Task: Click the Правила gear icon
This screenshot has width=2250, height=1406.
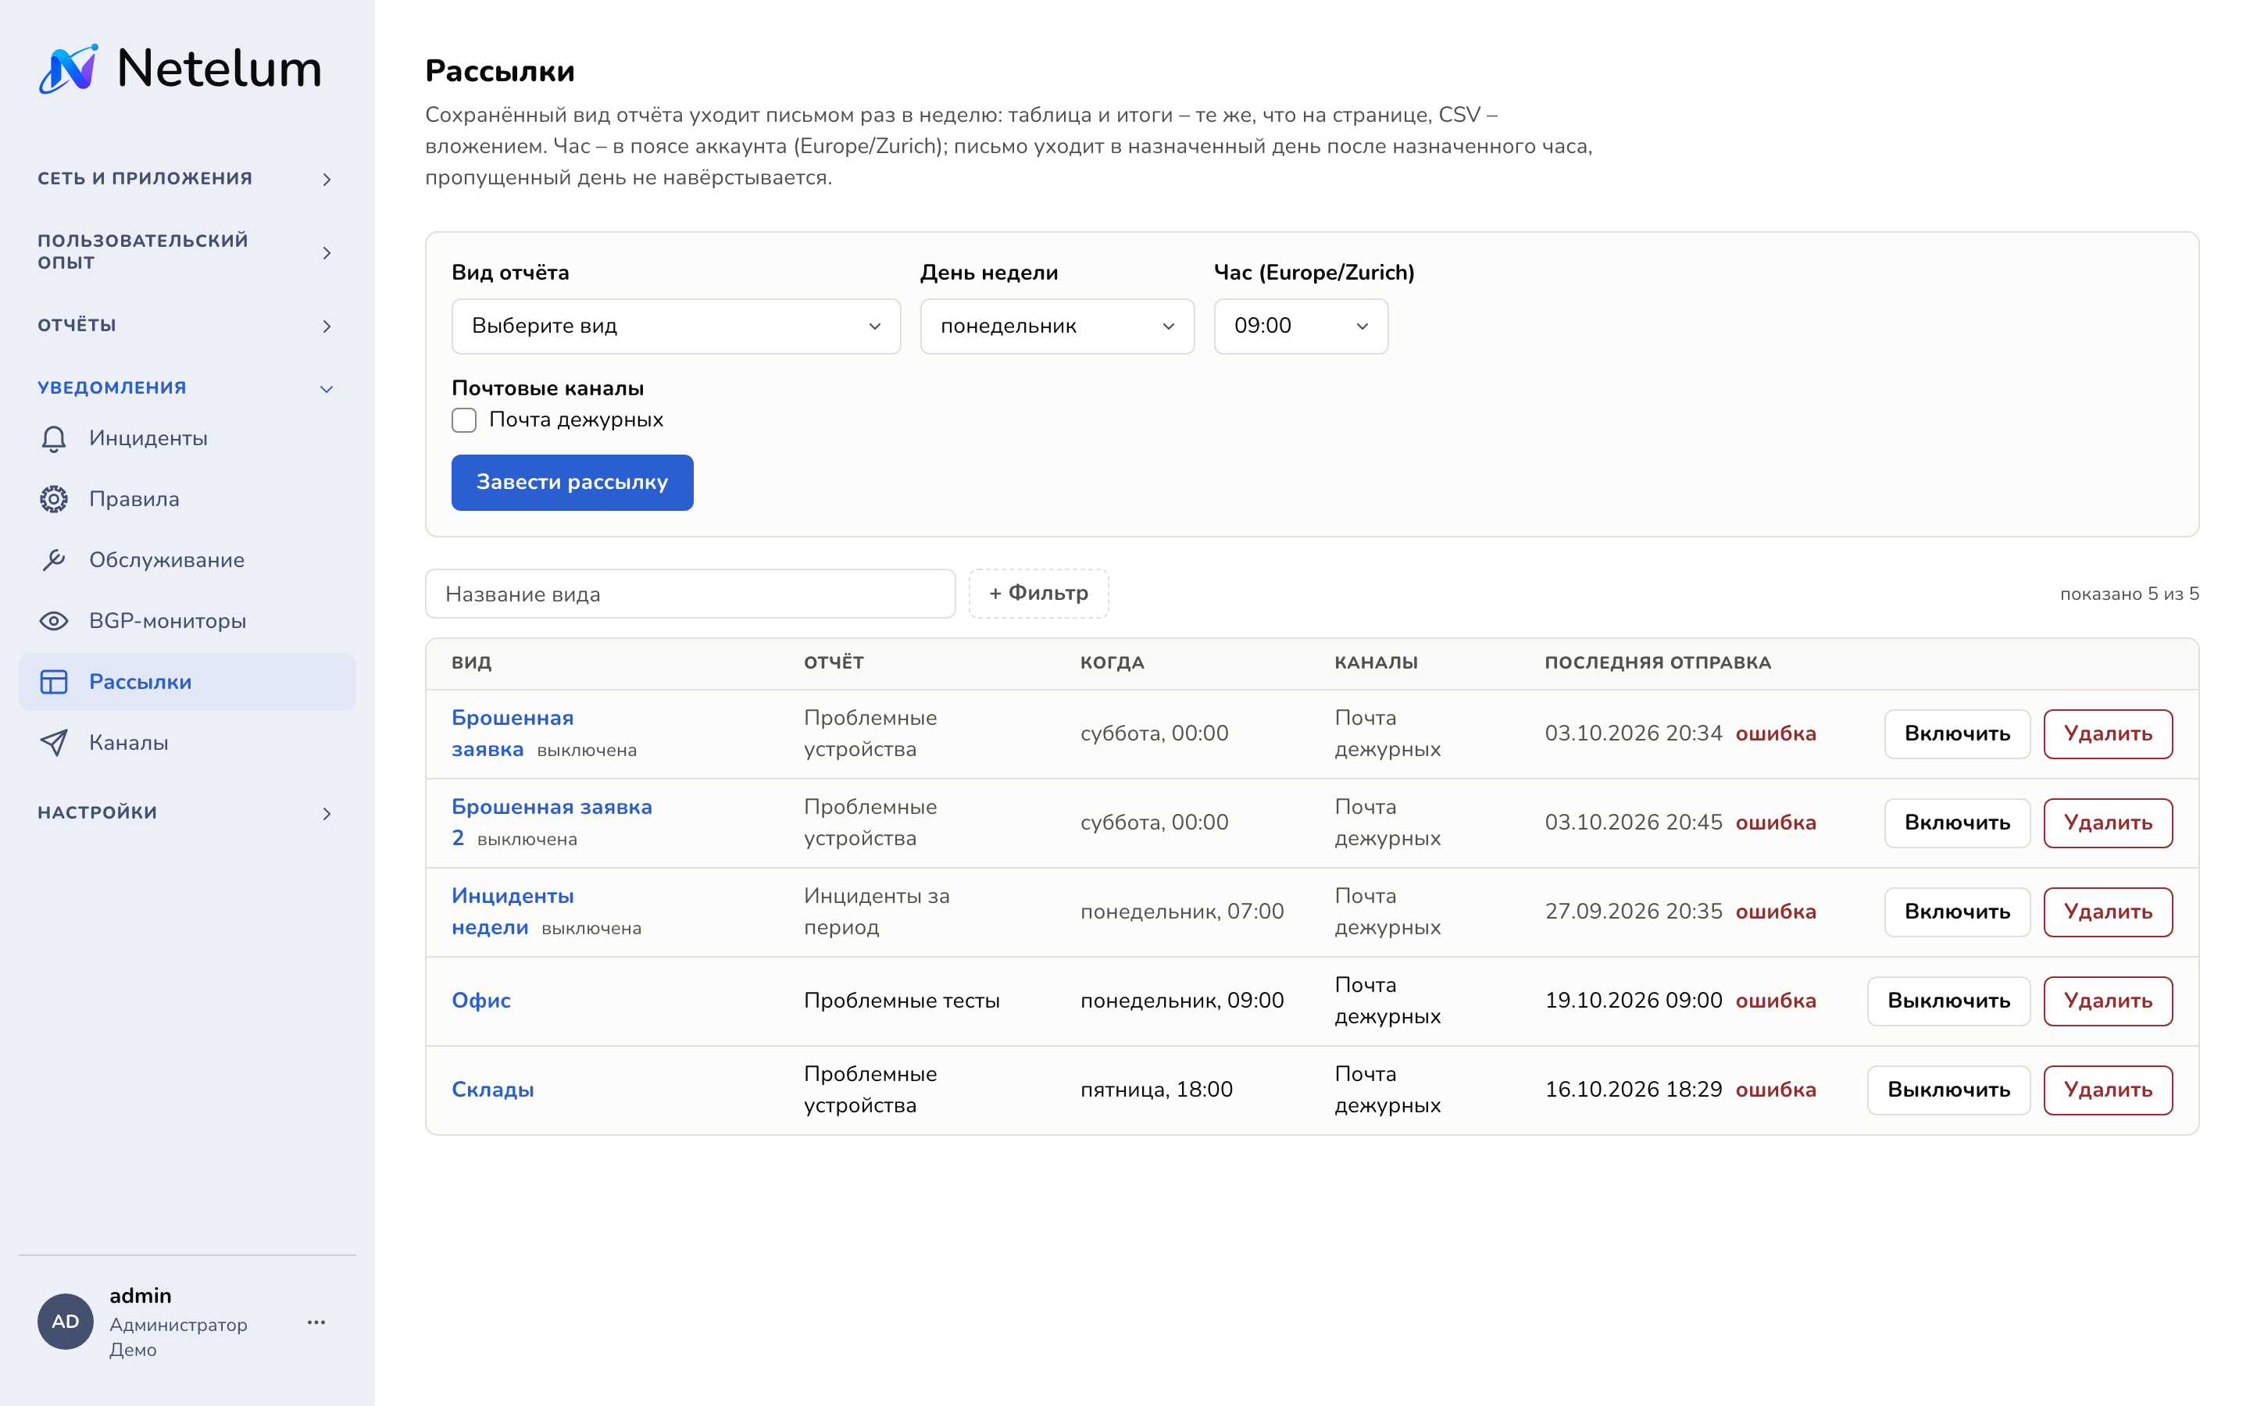Action: click(54, 499)
